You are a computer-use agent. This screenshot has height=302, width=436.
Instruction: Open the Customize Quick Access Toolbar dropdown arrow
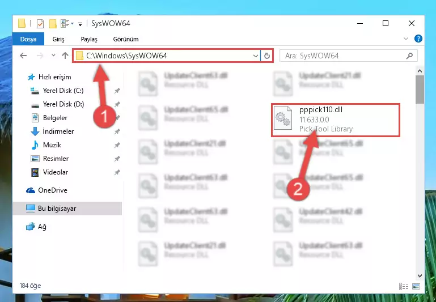(x=80, y=24)
